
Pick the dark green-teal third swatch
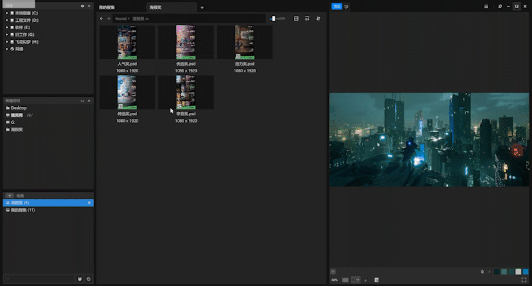[511, 271]
